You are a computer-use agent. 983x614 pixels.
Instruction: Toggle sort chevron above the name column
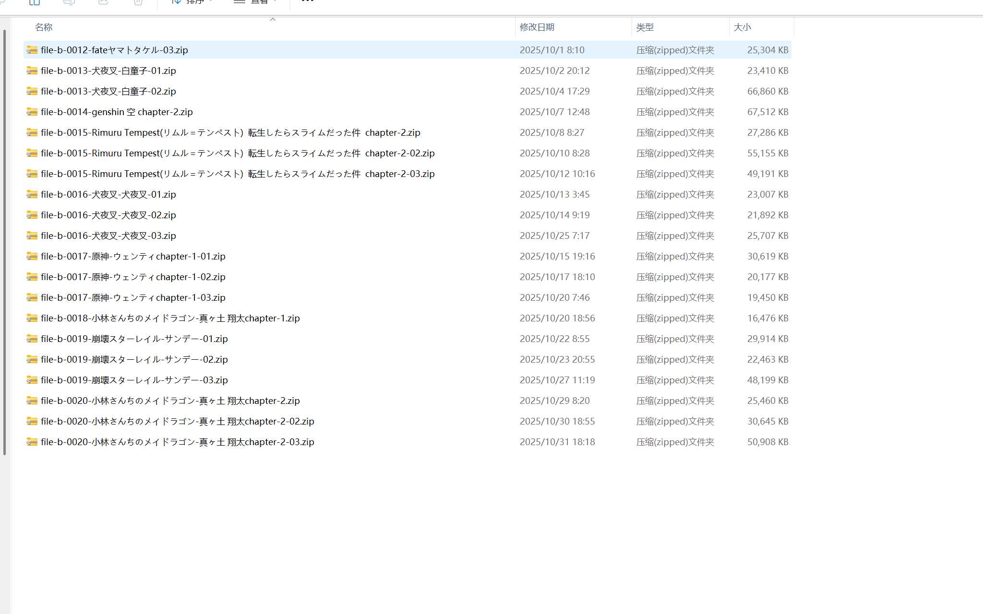[273, 20]
